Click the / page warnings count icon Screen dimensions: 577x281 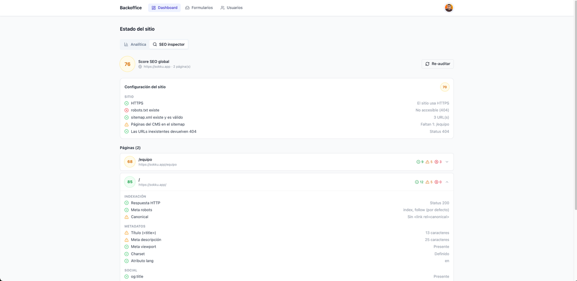click(x=427, y=182)
